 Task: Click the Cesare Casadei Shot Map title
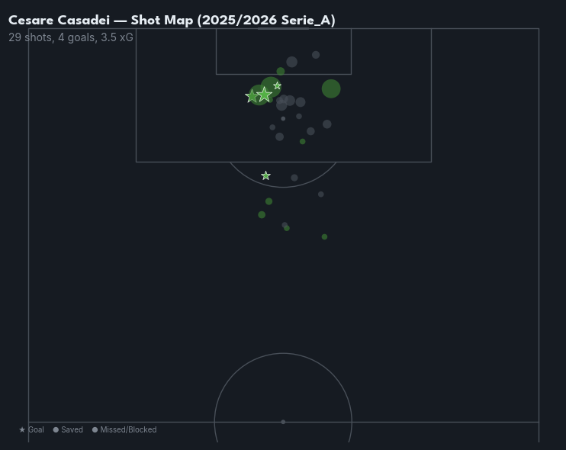tap(172, 21)
